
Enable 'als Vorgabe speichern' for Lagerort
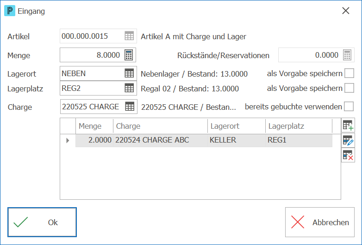[349, 73]
